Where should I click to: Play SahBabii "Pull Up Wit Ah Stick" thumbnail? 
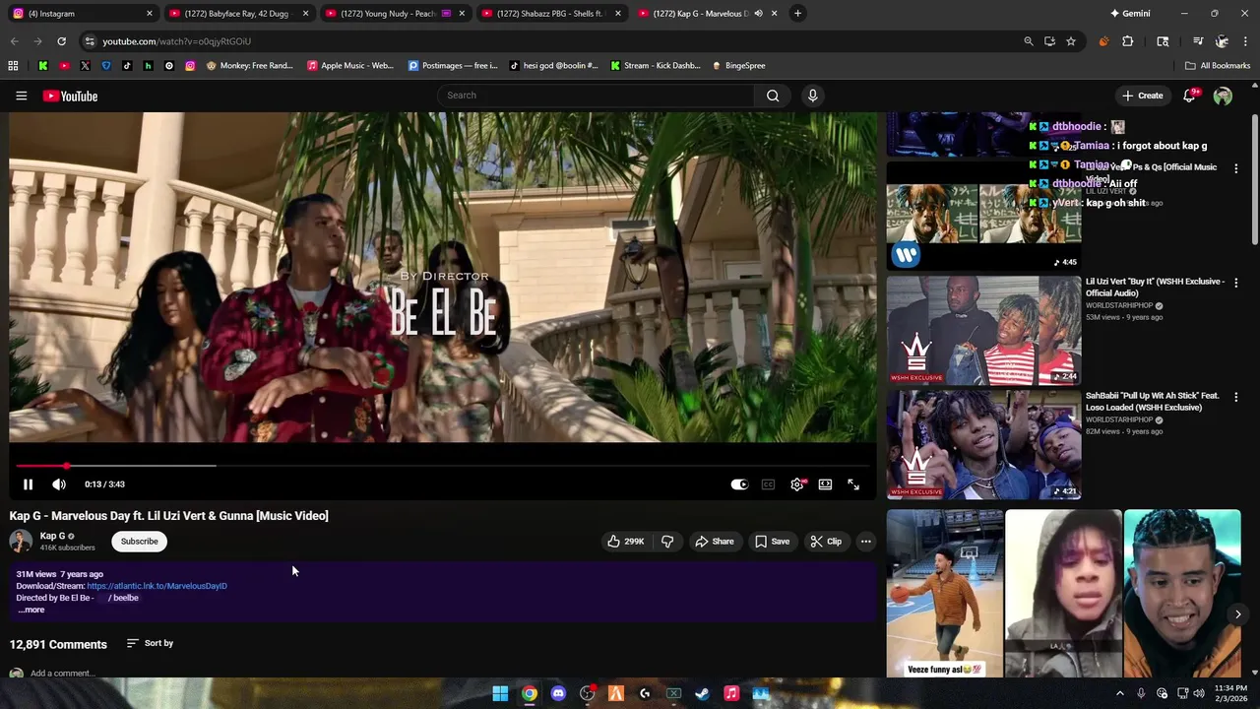click(x=983, y=444)
